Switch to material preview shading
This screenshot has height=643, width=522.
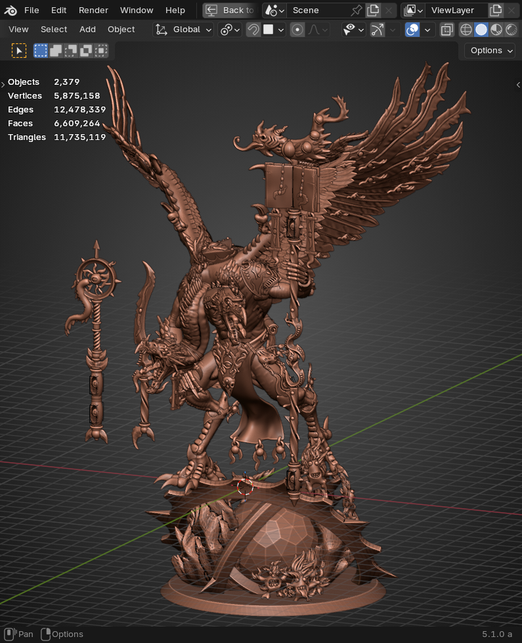(496, 30)
